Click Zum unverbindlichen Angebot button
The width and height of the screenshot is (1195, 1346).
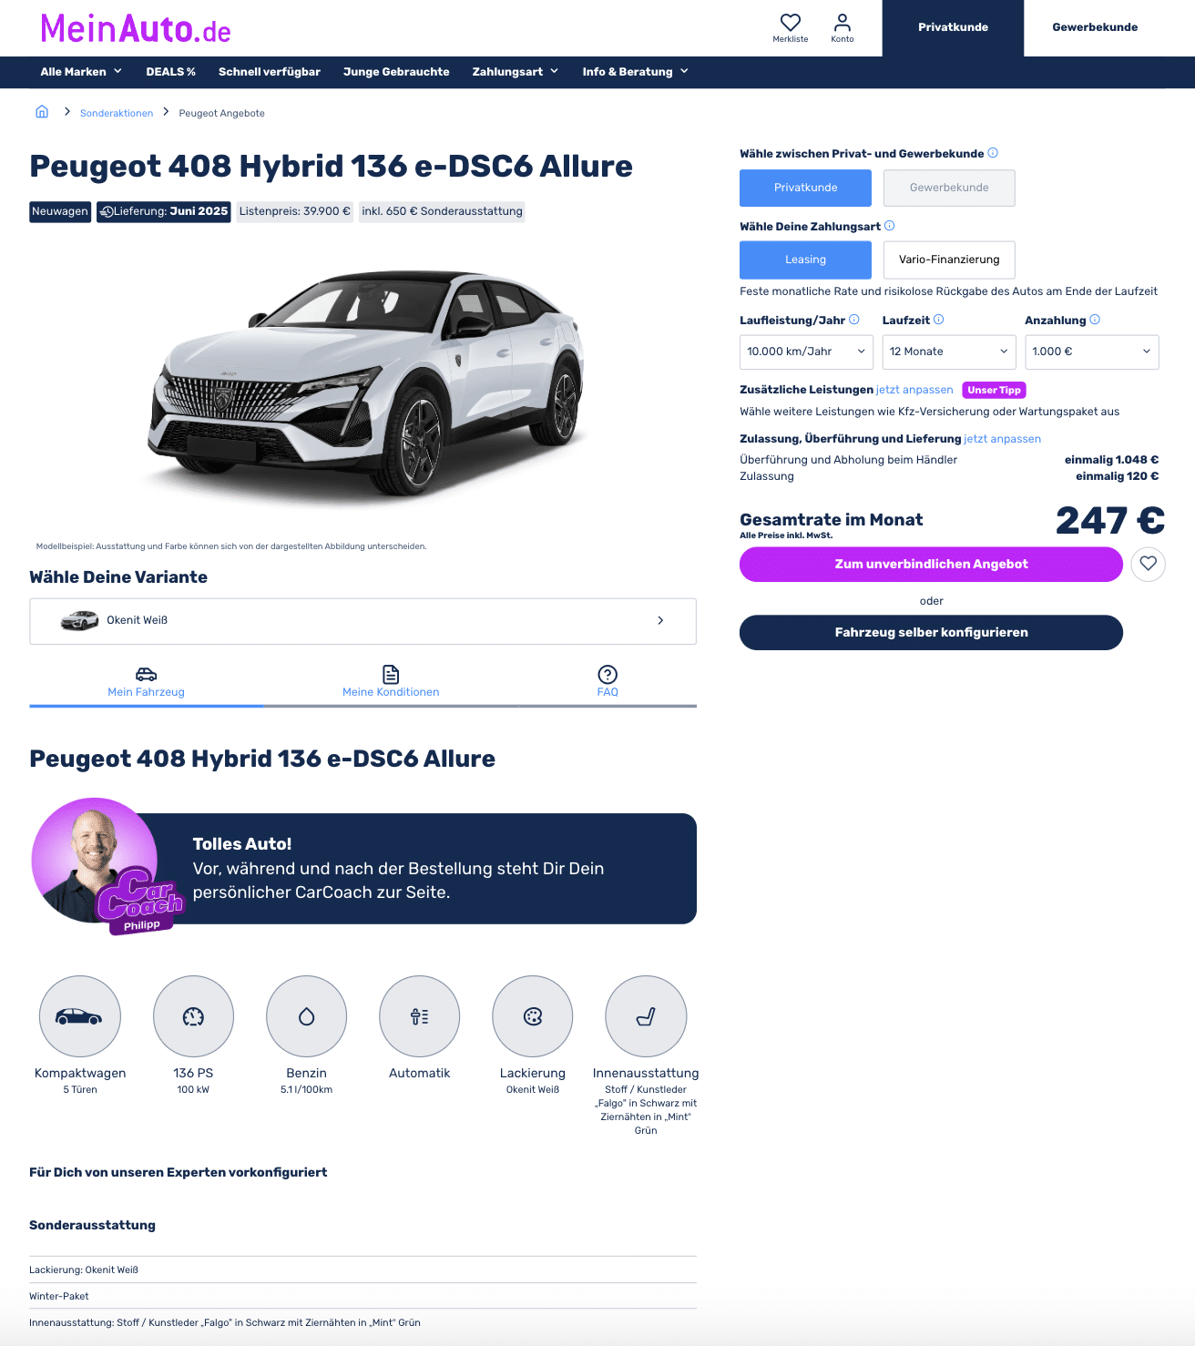[x=931, y=564]
